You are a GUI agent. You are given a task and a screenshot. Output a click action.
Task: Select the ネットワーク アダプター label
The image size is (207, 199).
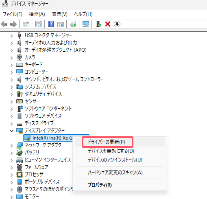45,145
